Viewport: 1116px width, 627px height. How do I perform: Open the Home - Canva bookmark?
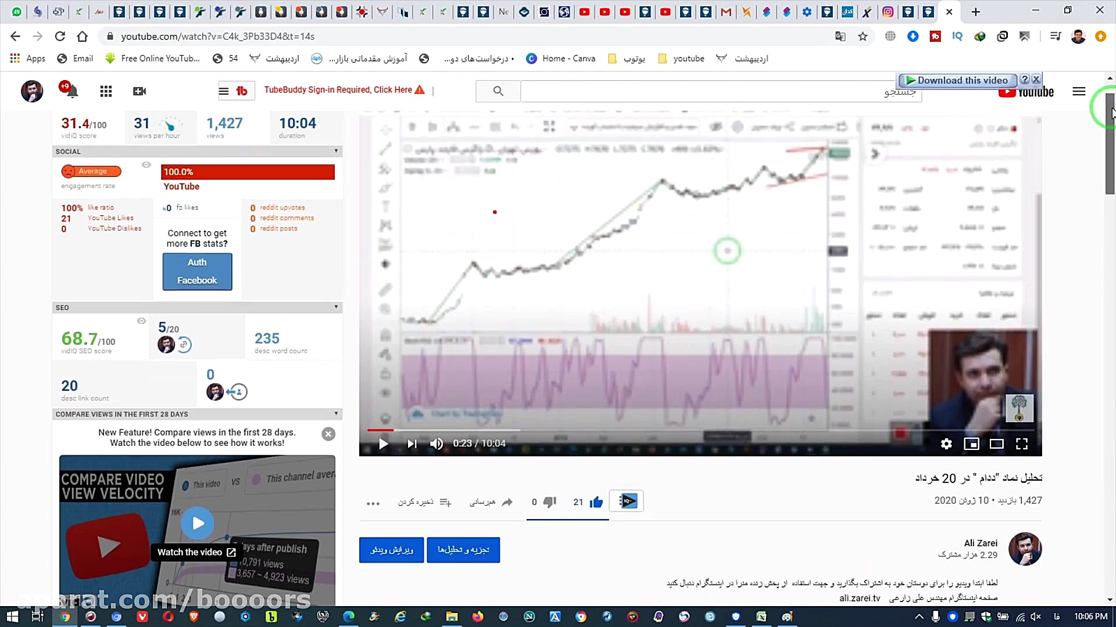[x=561, y=59]
